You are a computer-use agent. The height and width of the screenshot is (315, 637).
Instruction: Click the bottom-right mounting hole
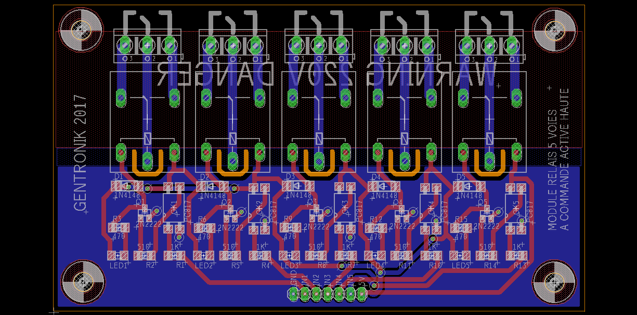[553, 281]
